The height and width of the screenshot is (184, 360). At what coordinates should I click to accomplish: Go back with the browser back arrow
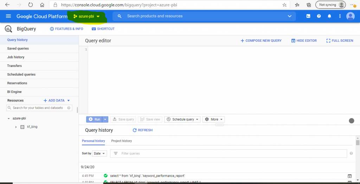tap(7, 5)
